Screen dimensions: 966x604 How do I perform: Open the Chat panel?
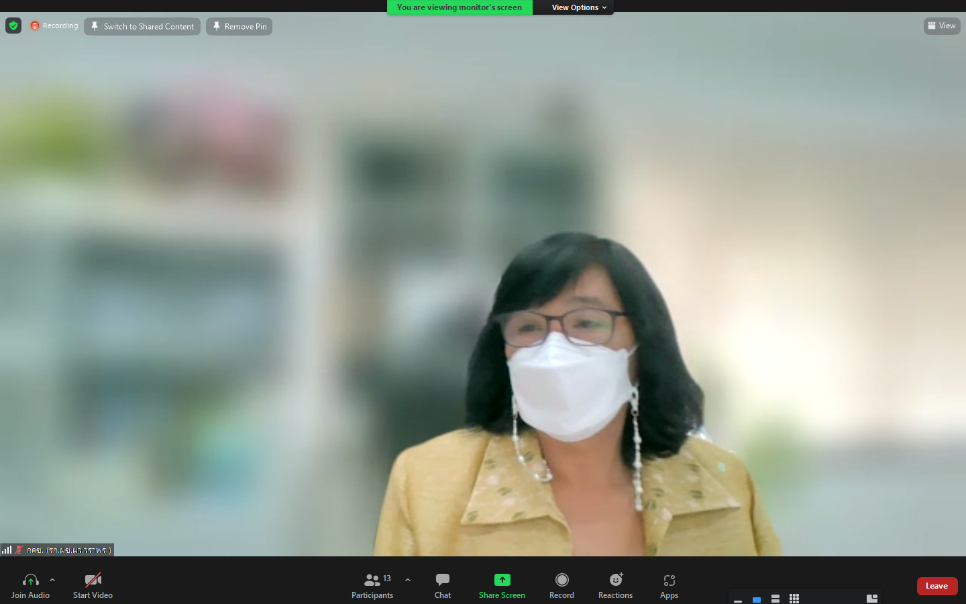click(443, 586)
